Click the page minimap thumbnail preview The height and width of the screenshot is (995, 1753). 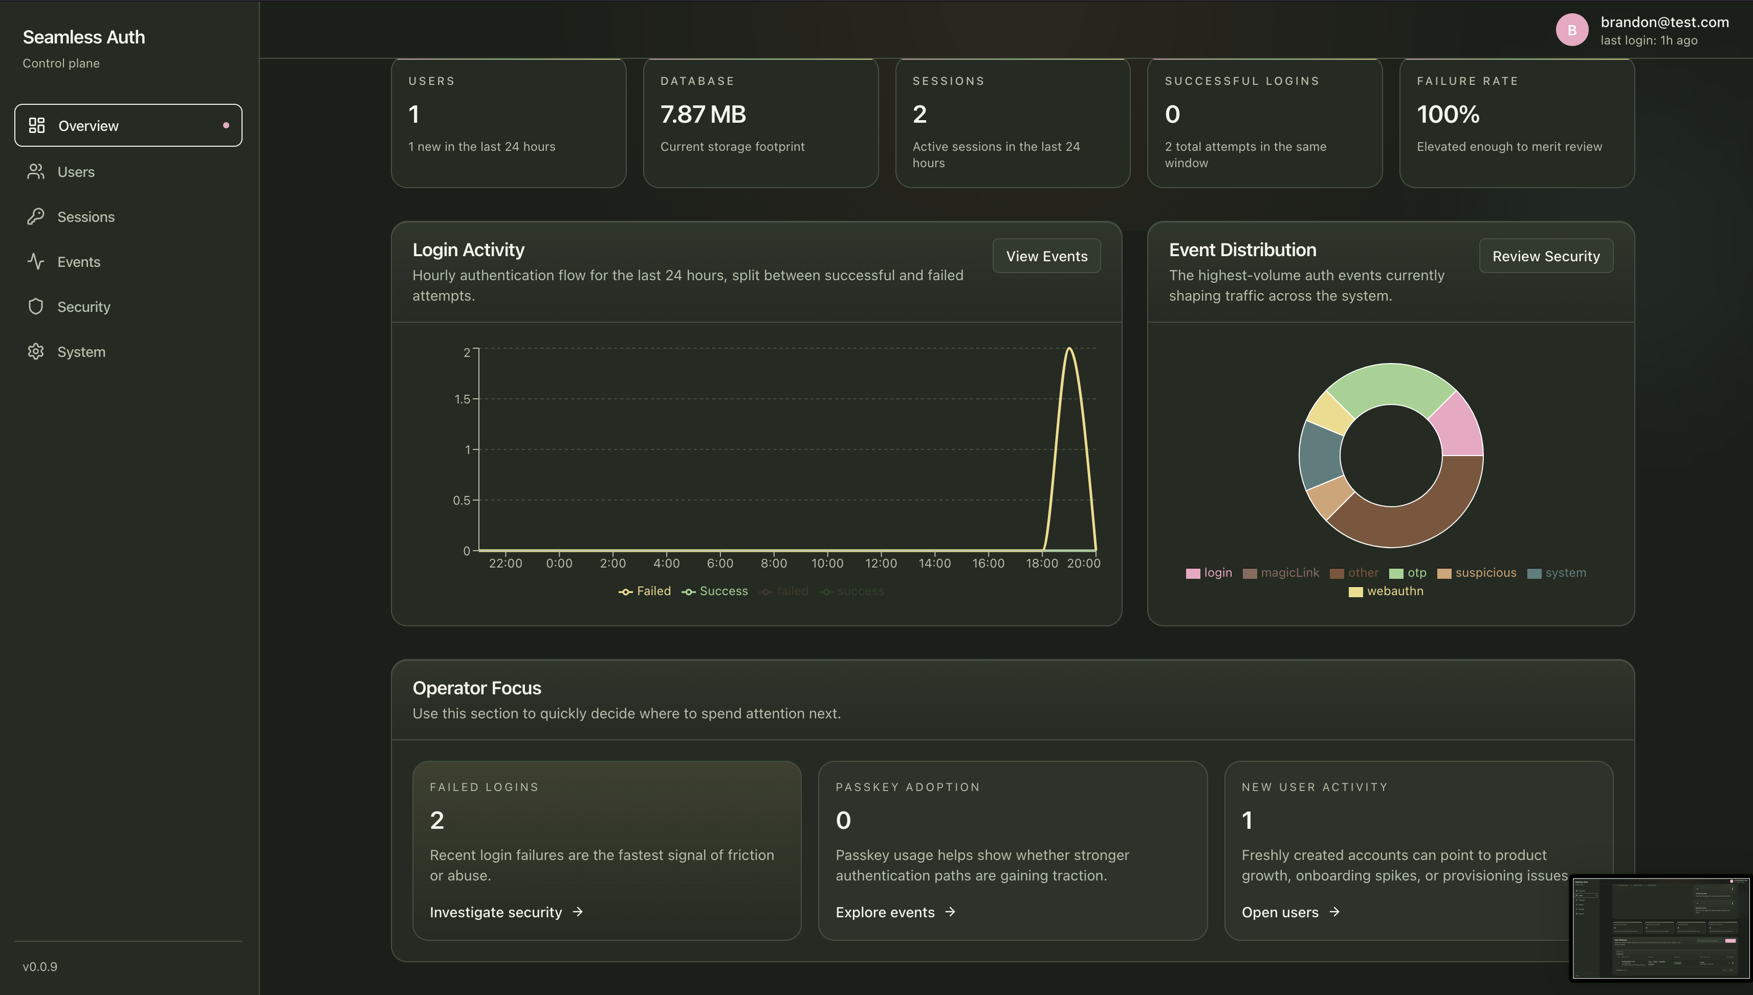click(1661, 928)
